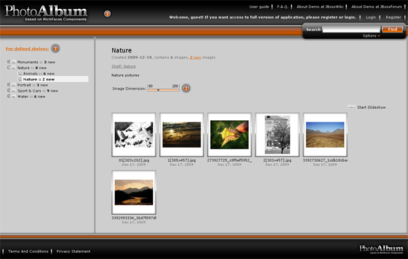The height and width of the screenshot is (259, 408).
Task: Expand the Sport & Cars shelf node
Action: (x=9, y=90)
